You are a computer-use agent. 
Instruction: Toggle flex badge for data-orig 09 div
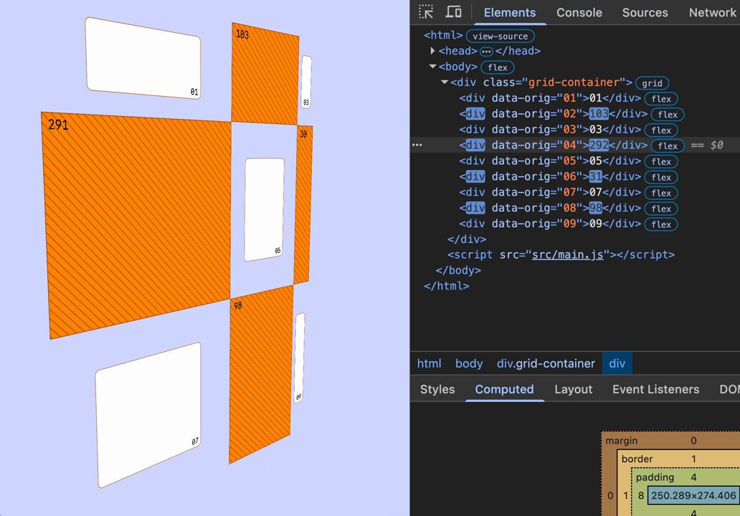[x=661, y=224]
